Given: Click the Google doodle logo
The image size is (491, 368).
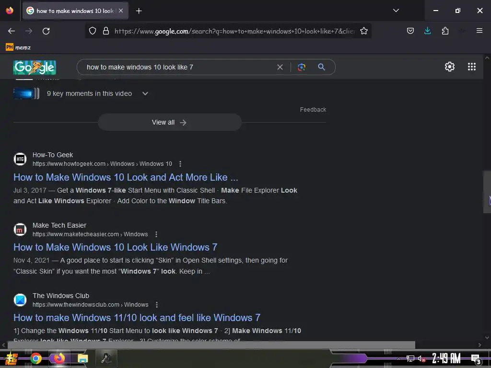Looking at the screenshot, I should (x=35, y=68).
